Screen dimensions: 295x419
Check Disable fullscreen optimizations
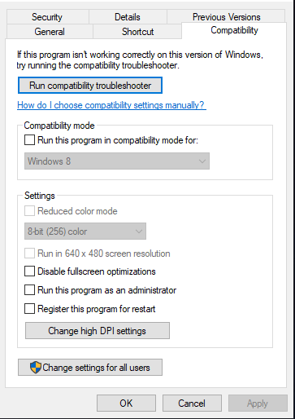(x=29, y=271)
